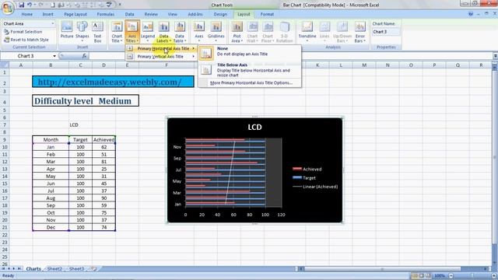Open the View ribbon tab
The height and width of the screenshot is (280, 498).
(x=173, y=14)
